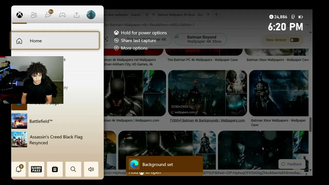The width and height of the screenshot is (329, 185).
Task: Open Batman Xbox Wallpapers link under the rooftop image
Action: tap(278, 123)
